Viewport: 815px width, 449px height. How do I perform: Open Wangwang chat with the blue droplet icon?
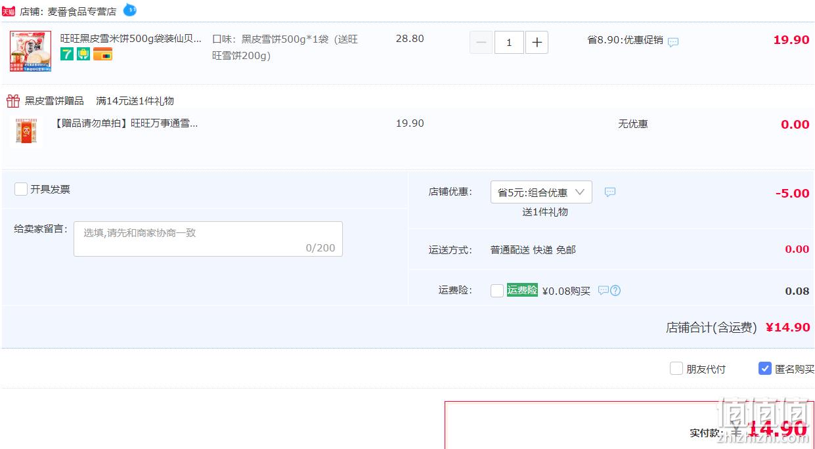(x=130, y=10)
